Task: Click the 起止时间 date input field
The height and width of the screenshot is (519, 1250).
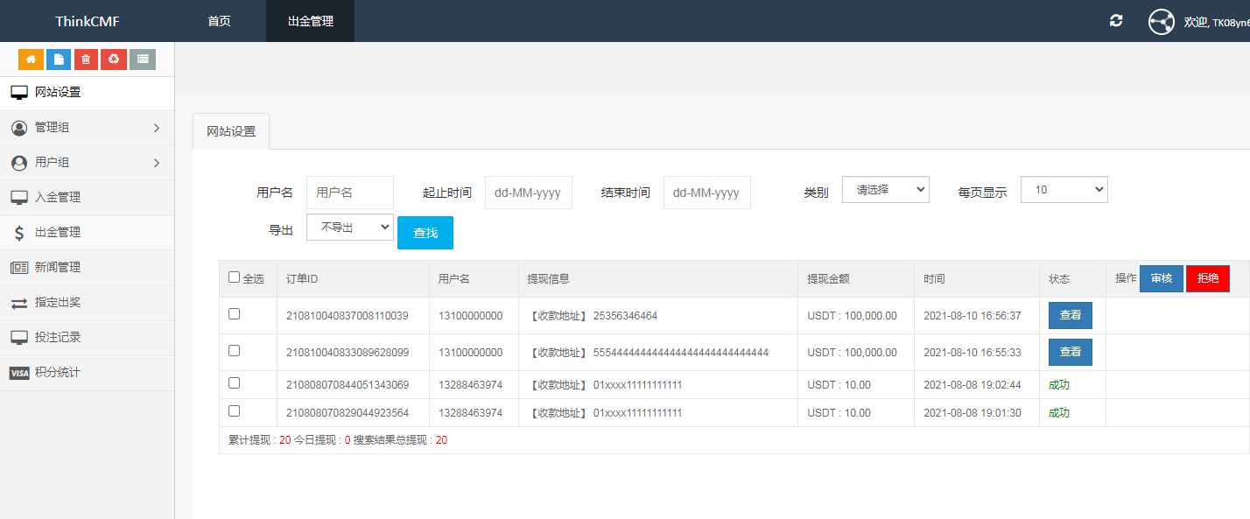Action: pyautogui.click(x=528, y=193)
